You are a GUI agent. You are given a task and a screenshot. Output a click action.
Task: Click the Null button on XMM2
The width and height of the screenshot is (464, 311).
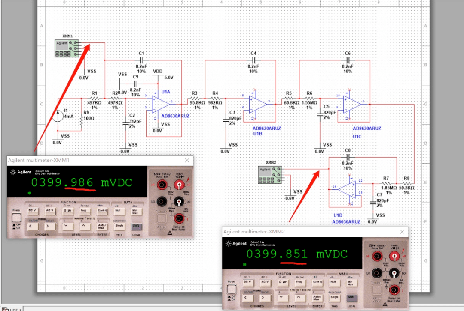[334, 282]
